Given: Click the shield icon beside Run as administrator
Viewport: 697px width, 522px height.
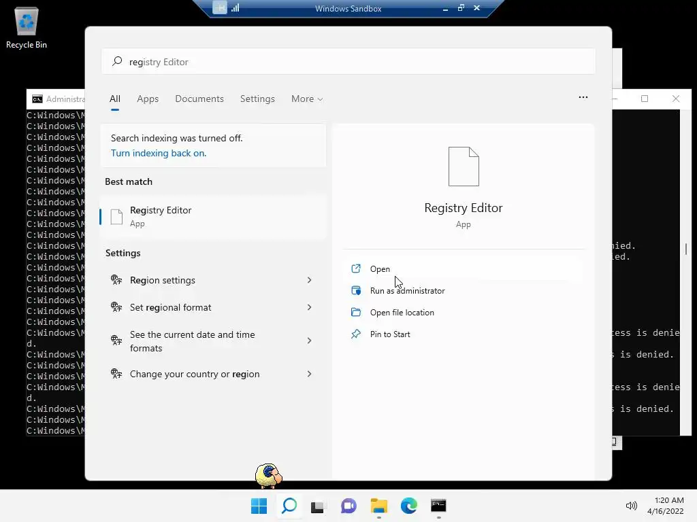Looking at the screenshot, I should 356,291.
